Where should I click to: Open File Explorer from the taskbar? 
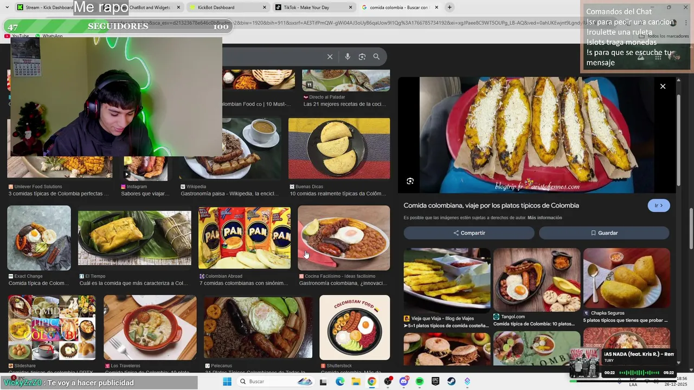point(356,381)
